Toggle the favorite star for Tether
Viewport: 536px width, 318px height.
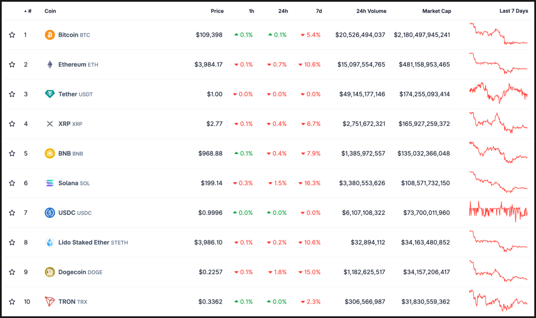pos(12,94)
